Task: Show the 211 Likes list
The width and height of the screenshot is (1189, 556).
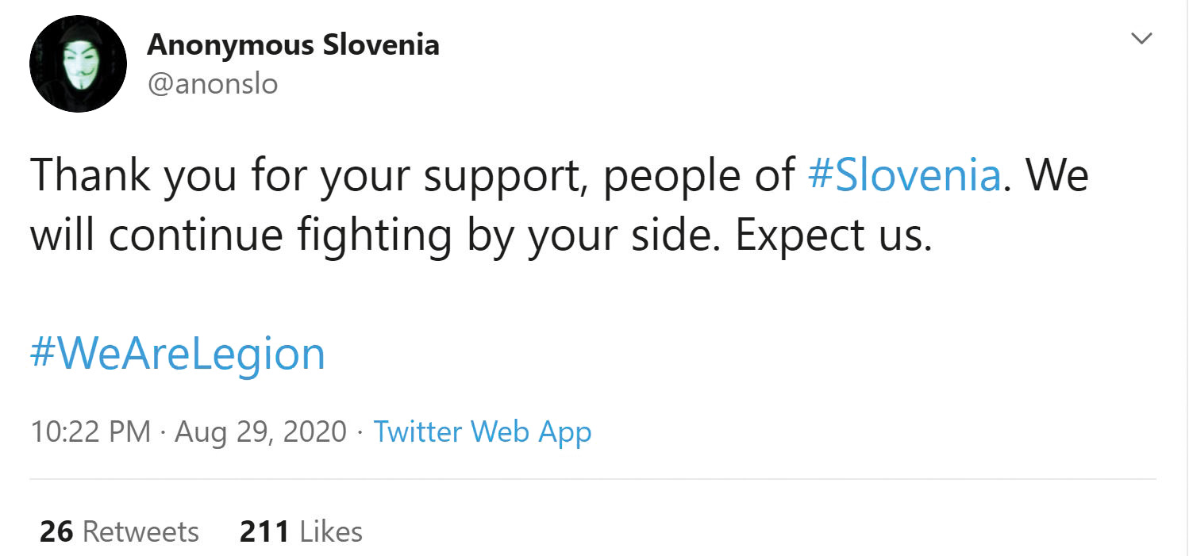Action: tap(301, 531)
